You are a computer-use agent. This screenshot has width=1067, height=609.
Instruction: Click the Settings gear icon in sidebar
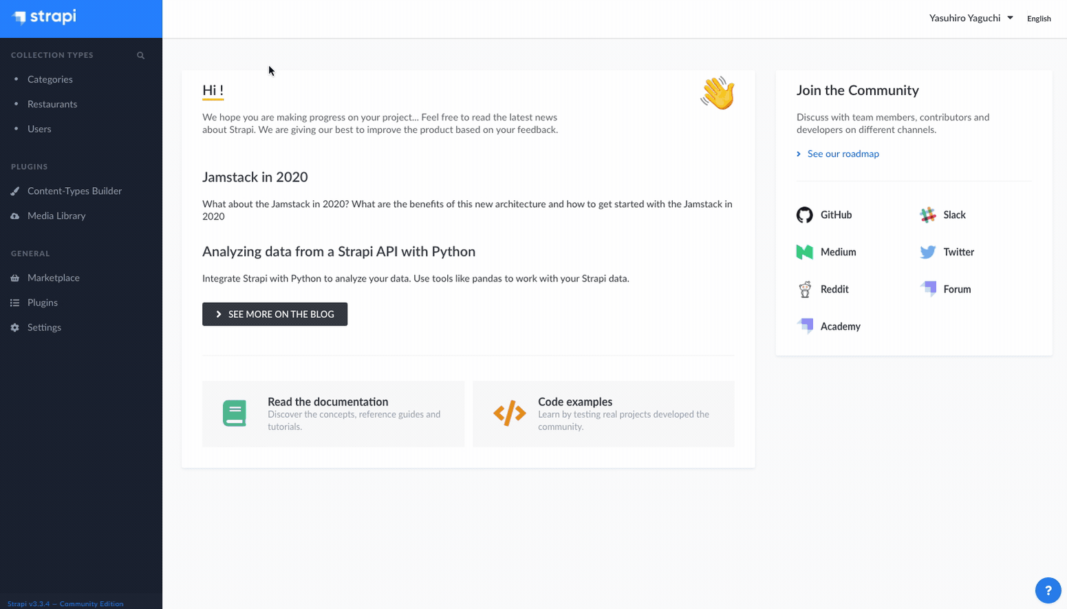pyautogui.click(x=15, y=328)
